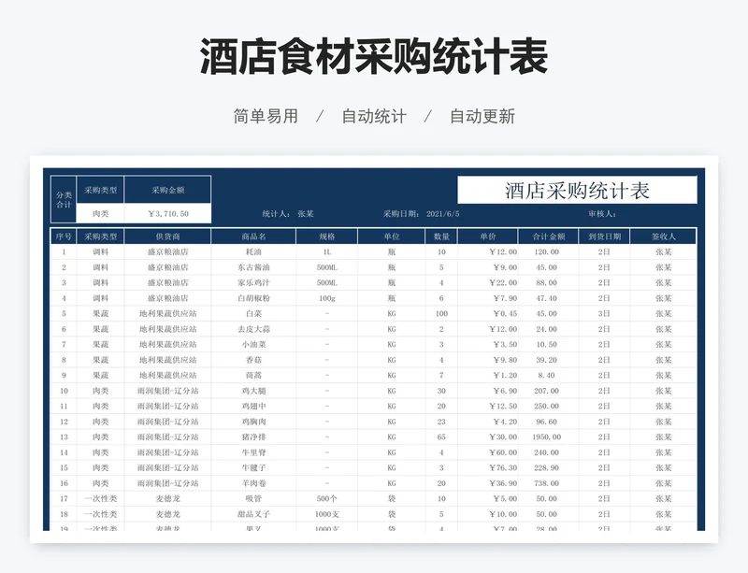Click the 家乐鸡汁 product cell

(253, 282)
